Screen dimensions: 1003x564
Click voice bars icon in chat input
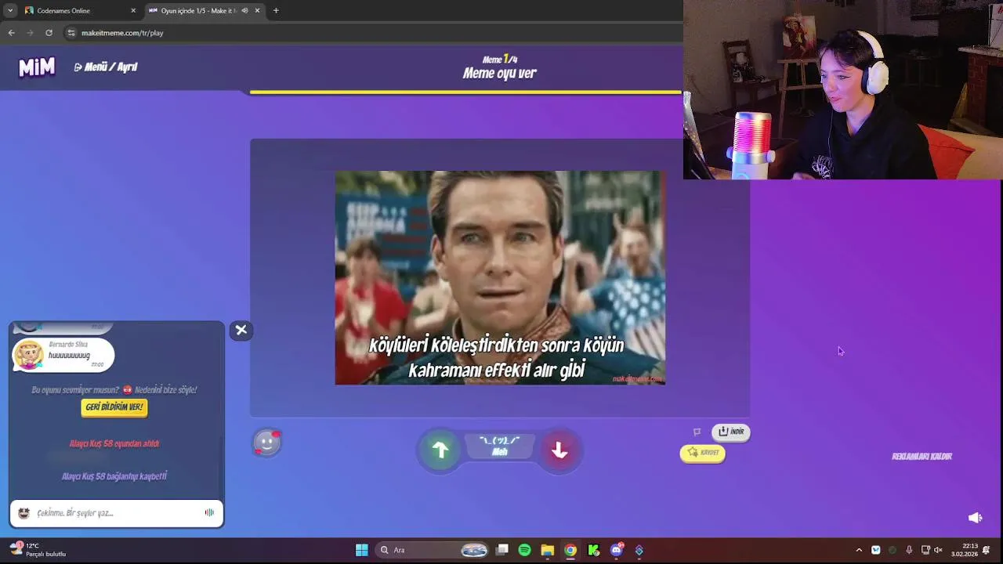(209, 513)
